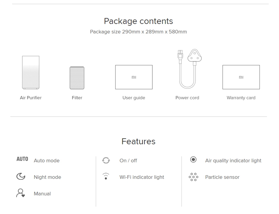Click the Wi-Fi indicator light icon

click(106, 176)
